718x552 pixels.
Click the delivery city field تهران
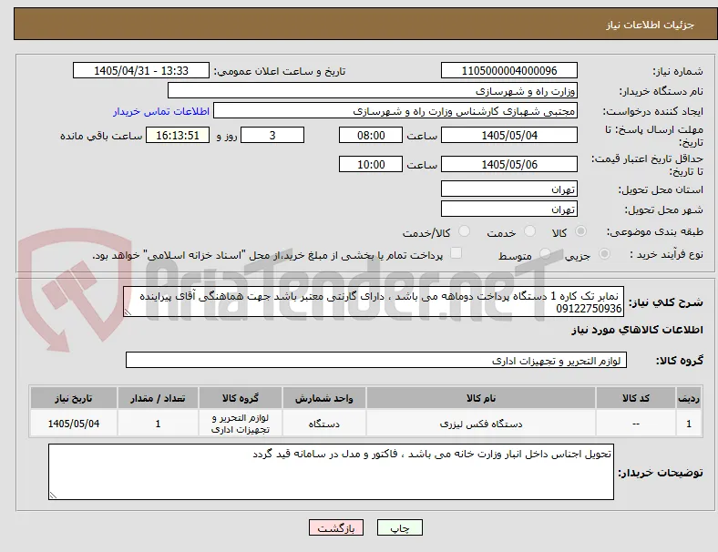click(509, 209)
